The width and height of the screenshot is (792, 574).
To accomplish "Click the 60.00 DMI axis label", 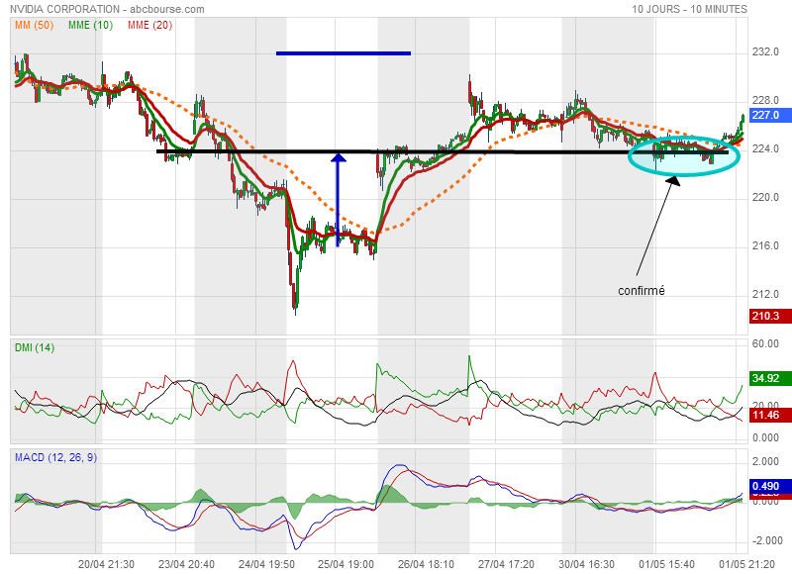I will 765,343.
